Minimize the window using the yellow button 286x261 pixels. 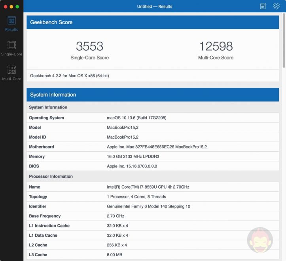coord(11,7)
